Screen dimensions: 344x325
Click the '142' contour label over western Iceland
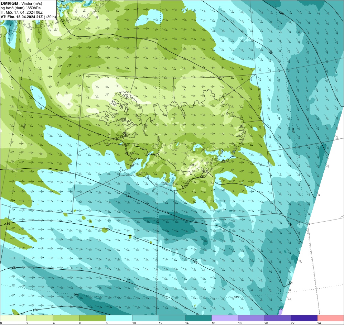(x=142, y=148)
